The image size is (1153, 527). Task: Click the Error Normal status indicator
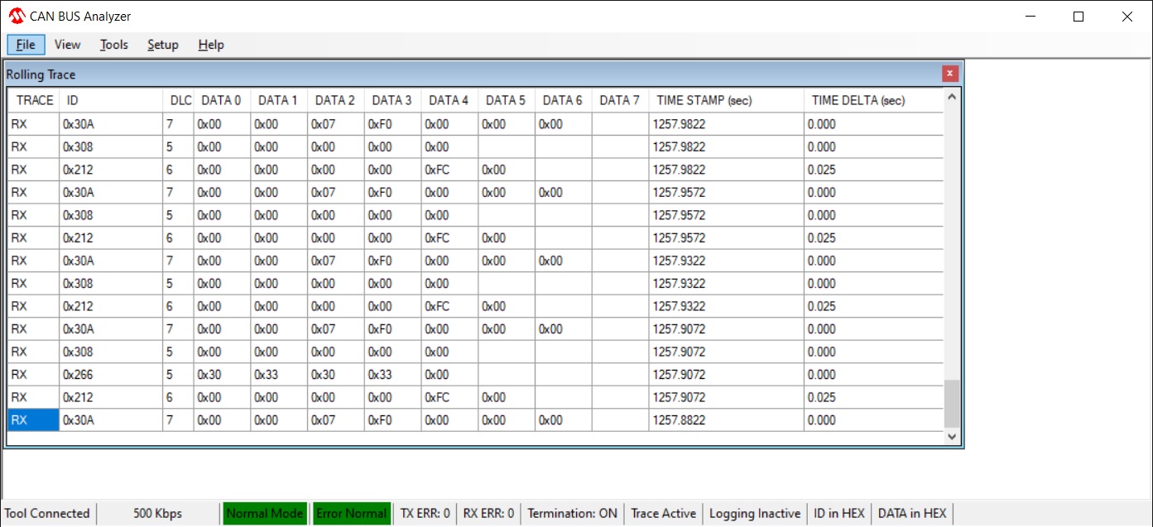(x=351, y=514)
